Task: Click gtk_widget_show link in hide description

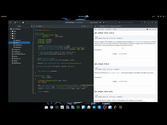Action: [114, 73]
